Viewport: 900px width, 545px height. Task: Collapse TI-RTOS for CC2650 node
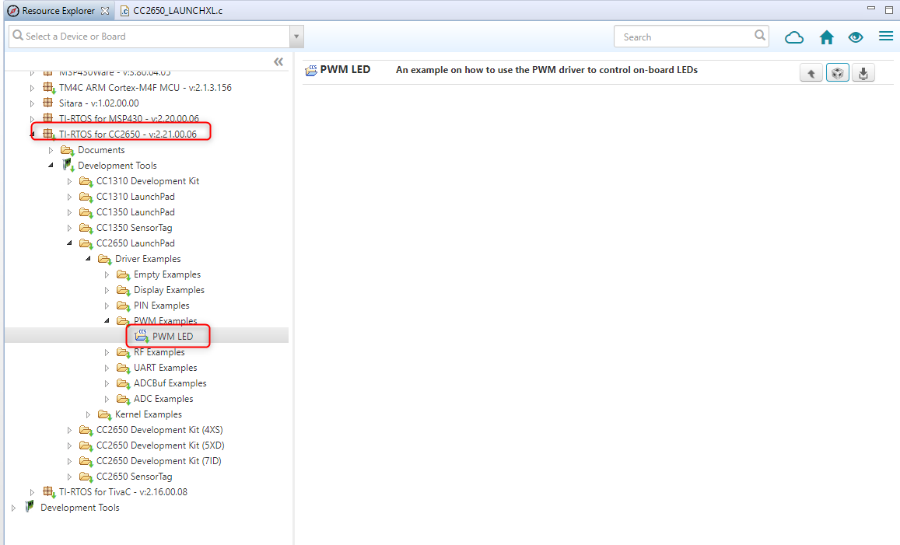(32, 135)
